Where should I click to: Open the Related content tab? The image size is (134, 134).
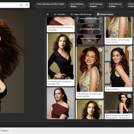point(105,14)
